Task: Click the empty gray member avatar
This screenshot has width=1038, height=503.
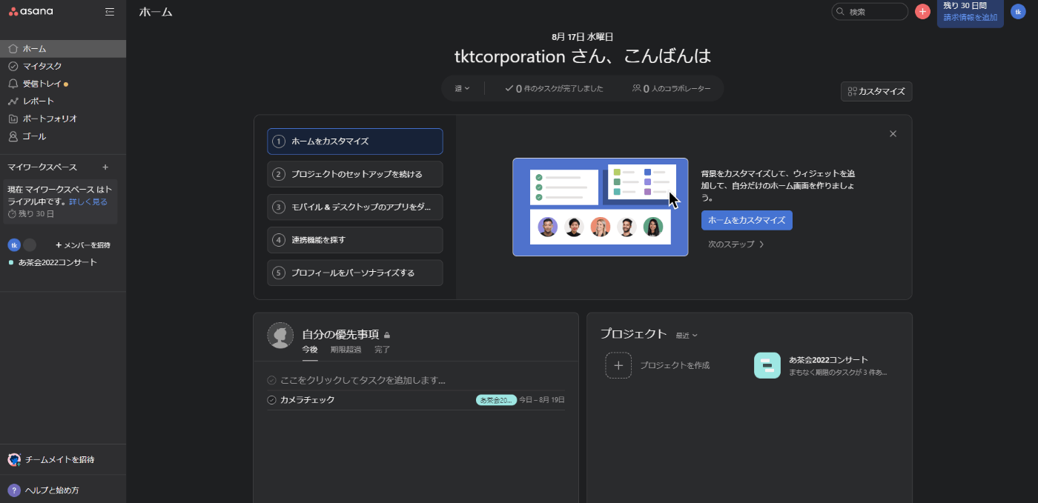Action: coord(30,245)
